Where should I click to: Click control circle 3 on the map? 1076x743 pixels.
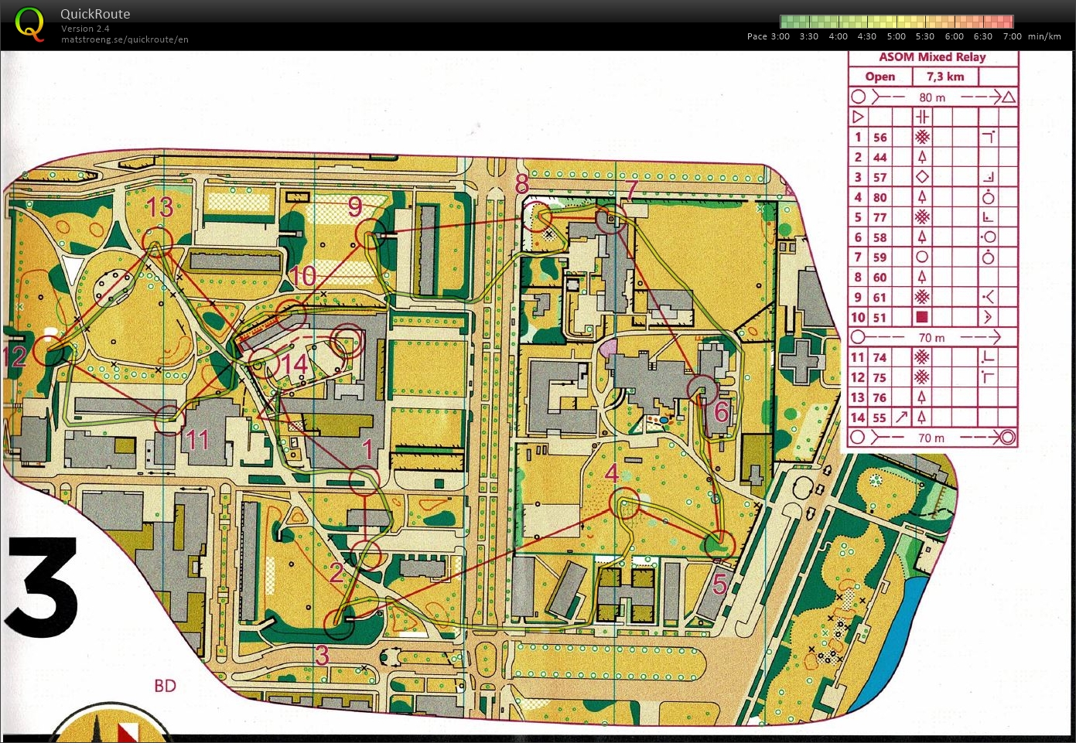pyautogui.click(x=338, y=623)
